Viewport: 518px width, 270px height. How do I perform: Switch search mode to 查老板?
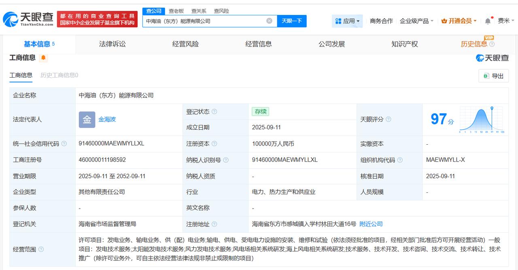click(x=176, y=11)
